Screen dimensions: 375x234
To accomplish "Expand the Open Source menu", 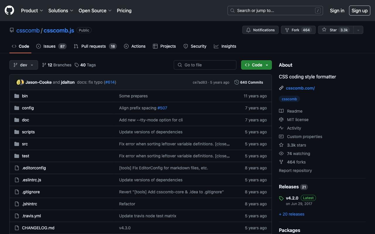I will (95, 11).
